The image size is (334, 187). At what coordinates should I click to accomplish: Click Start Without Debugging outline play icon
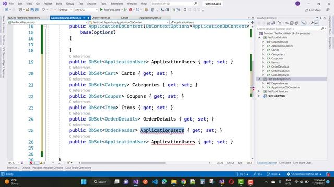pyautogui.click(x=125, y=10)
